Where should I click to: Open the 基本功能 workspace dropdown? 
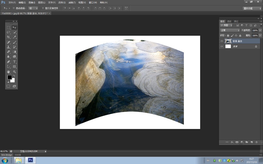pos(252,8)
